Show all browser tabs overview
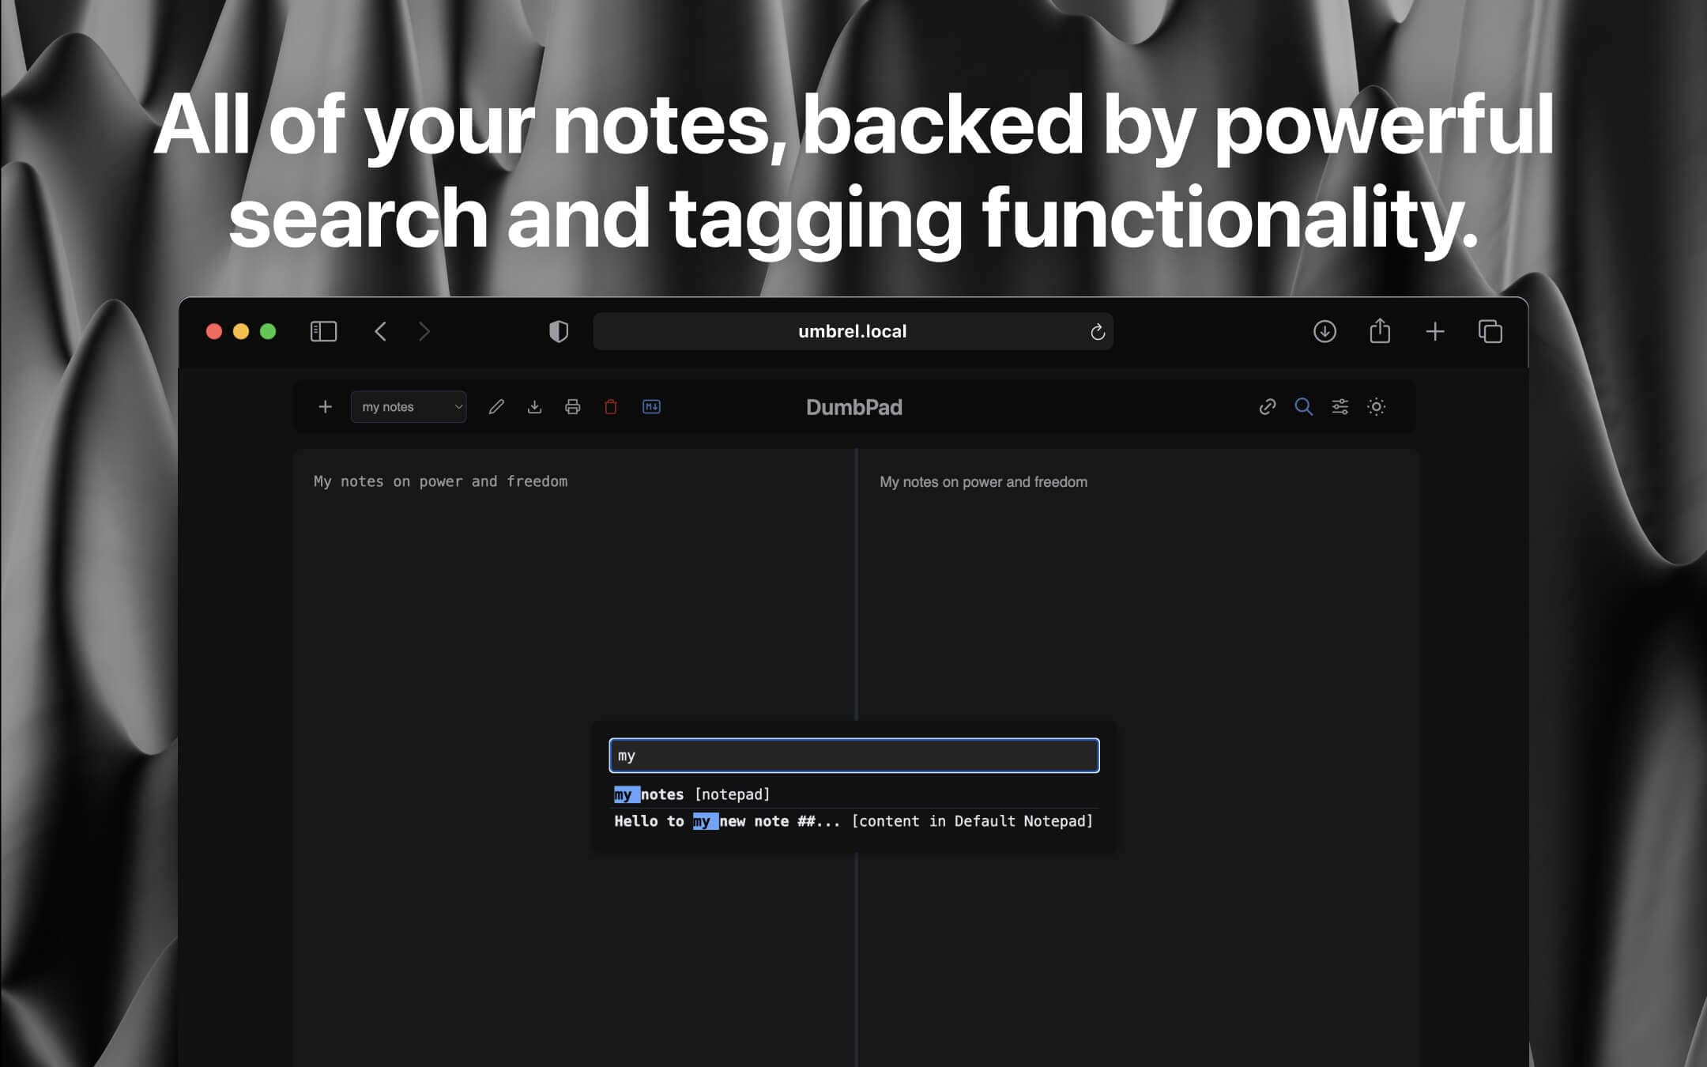 1492,331
